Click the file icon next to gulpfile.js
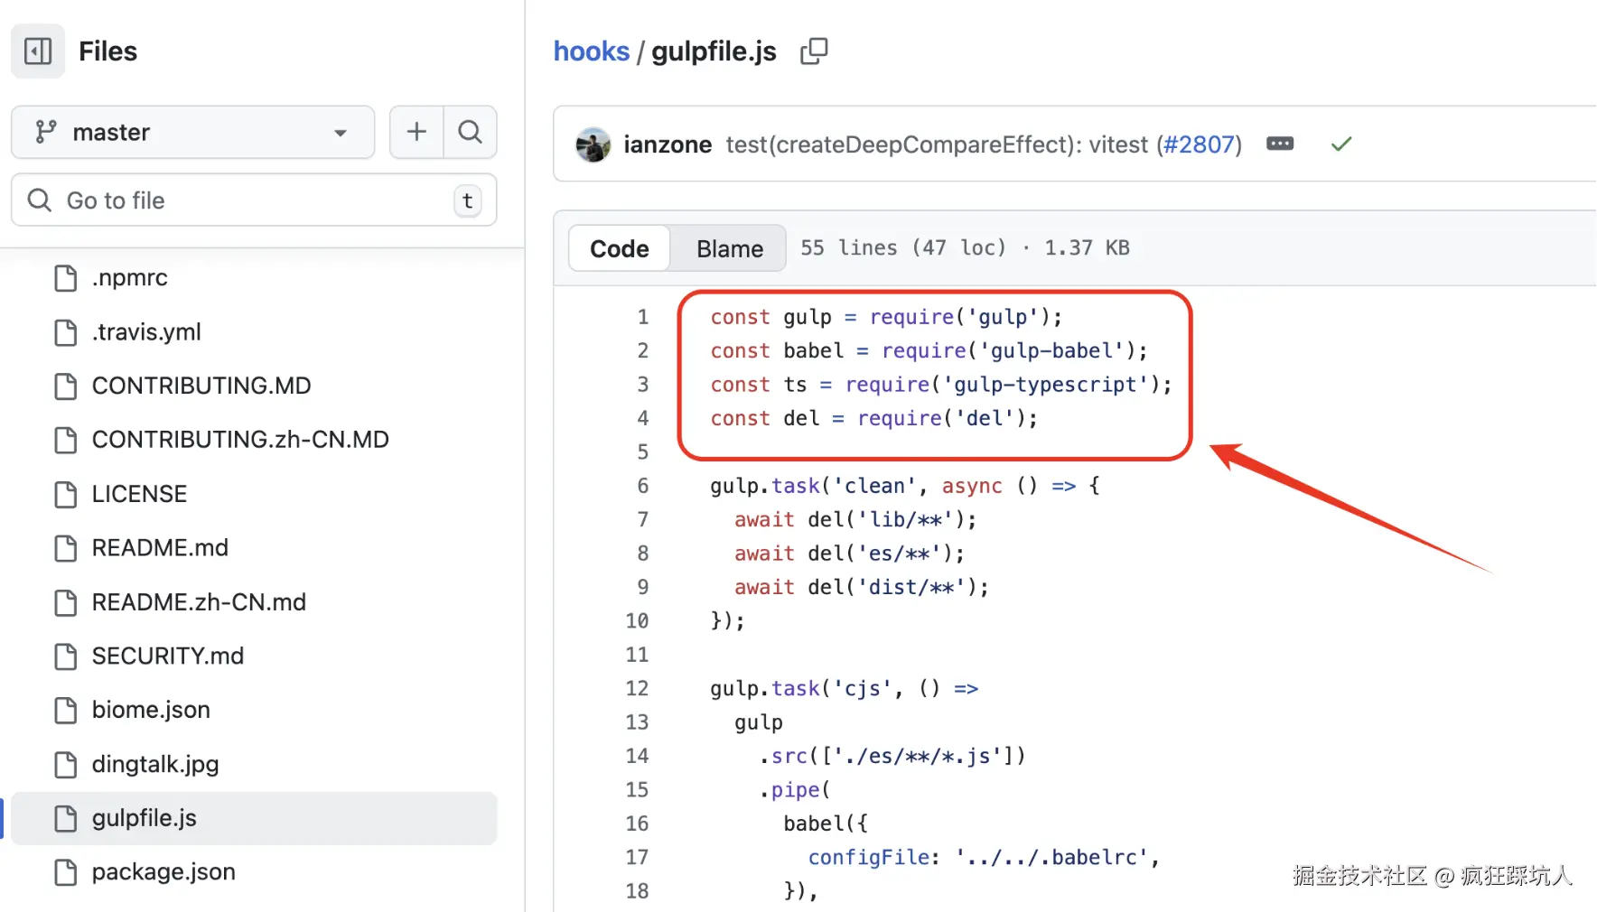The image size is (1597, 912). [x=66, y=818]
